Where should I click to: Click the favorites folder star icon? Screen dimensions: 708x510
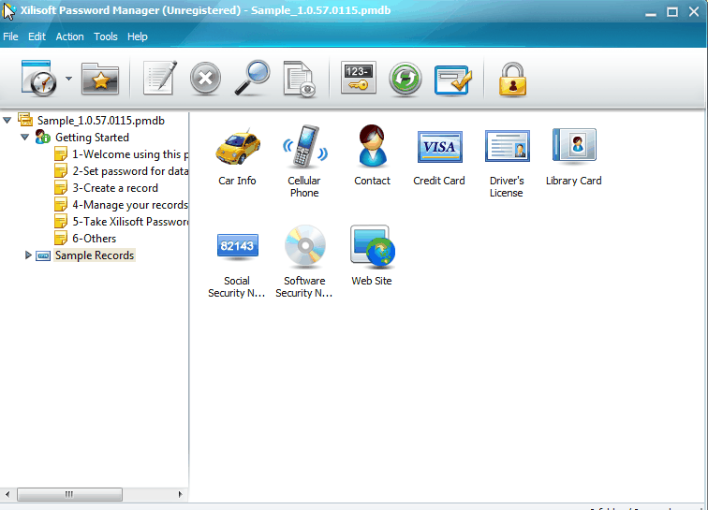coord(100,79)
